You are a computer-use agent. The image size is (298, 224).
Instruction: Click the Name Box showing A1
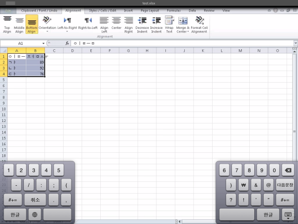coord(20,43)
